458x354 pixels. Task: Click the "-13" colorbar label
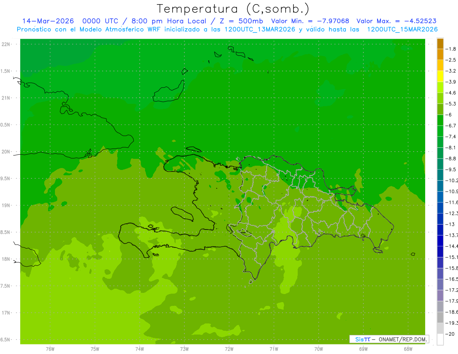pos(450,224)
